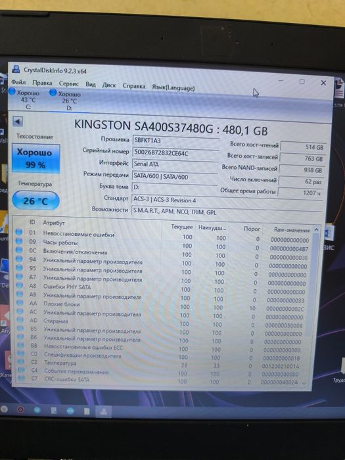345x460 pixels.
Task: Click the highlighted taskbar app icon
Action: coord(103,411)
